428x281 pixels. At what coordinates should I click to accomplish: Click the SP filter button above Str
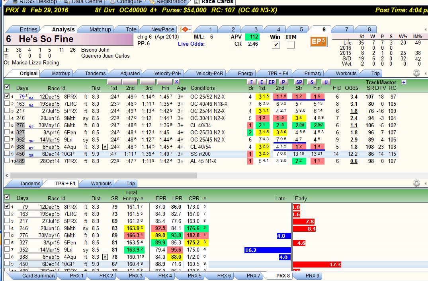pos(299,82)
